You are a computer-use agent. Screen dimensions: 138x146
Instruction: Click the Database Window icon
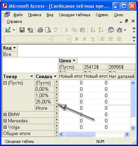point(111,30)
